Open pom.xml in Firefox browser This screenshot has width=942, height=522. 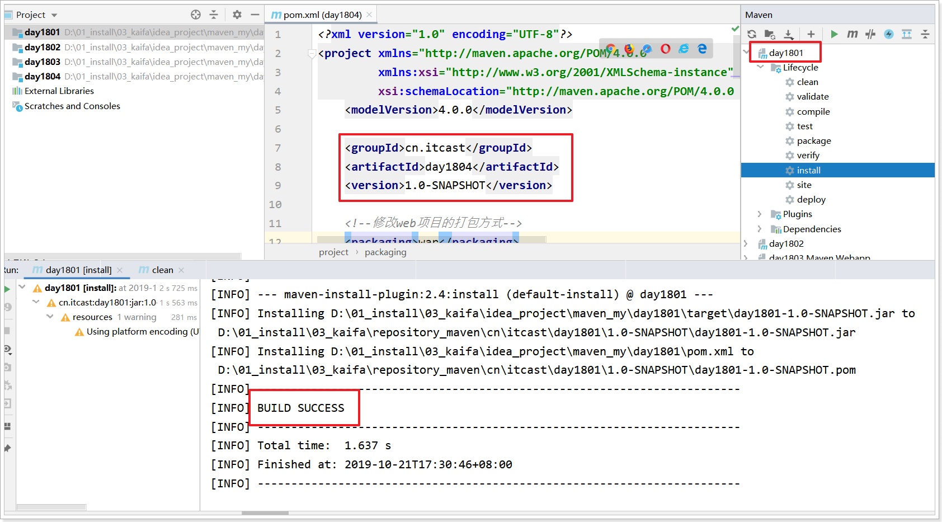(629, 49)
